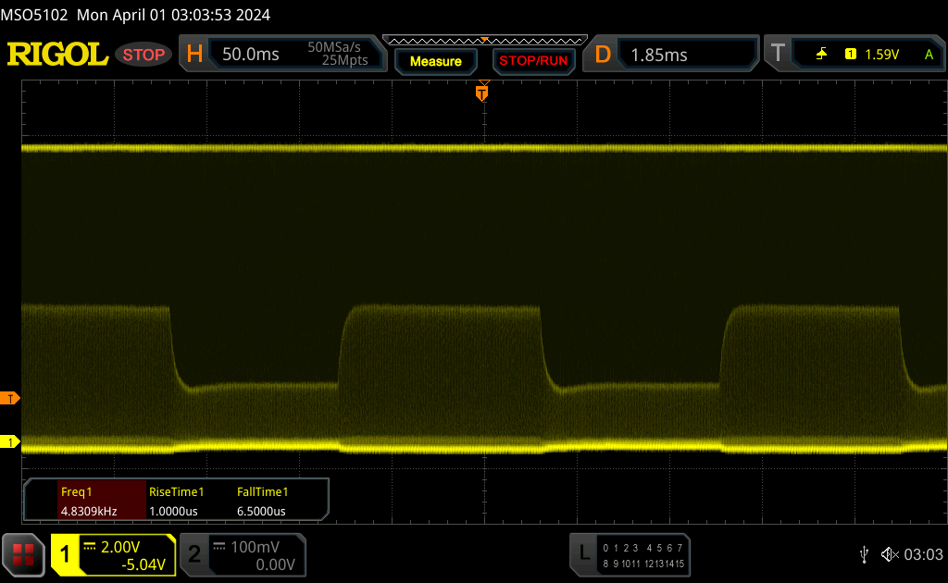Click channel 1 2.00V scale value
The height and width of the screenshot is (583, 948).
pos(120,547)
